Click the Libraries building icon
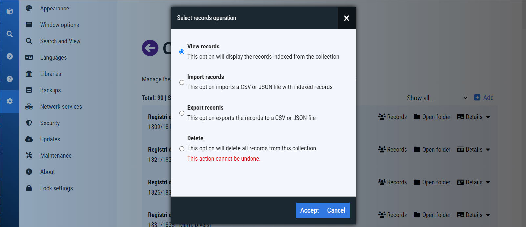526x227 pixels. [29, 74]
